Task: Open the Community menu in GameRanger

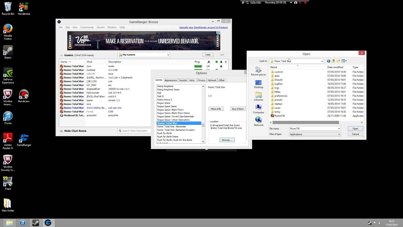Action: tap(87, 27)
